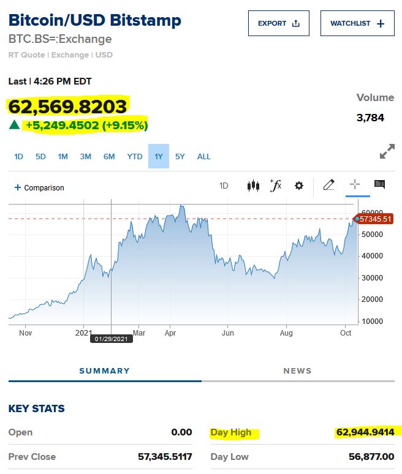The image size is (402, 474).
Task: Open the studies fx indicator menu
Action: pos(276,186)
